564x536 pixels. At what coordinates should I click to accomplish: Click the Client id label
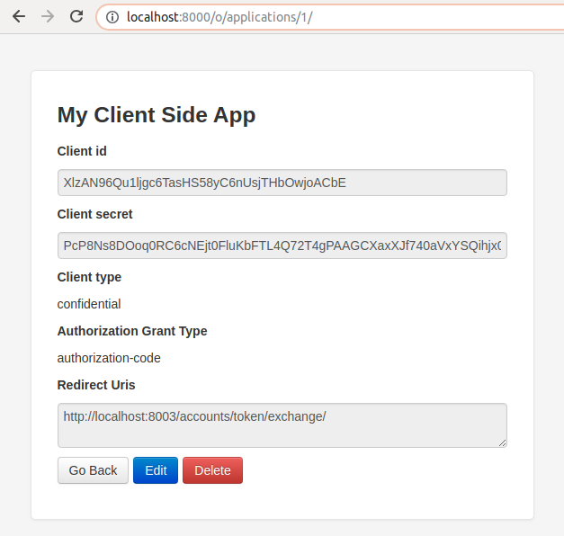[82, 151]
